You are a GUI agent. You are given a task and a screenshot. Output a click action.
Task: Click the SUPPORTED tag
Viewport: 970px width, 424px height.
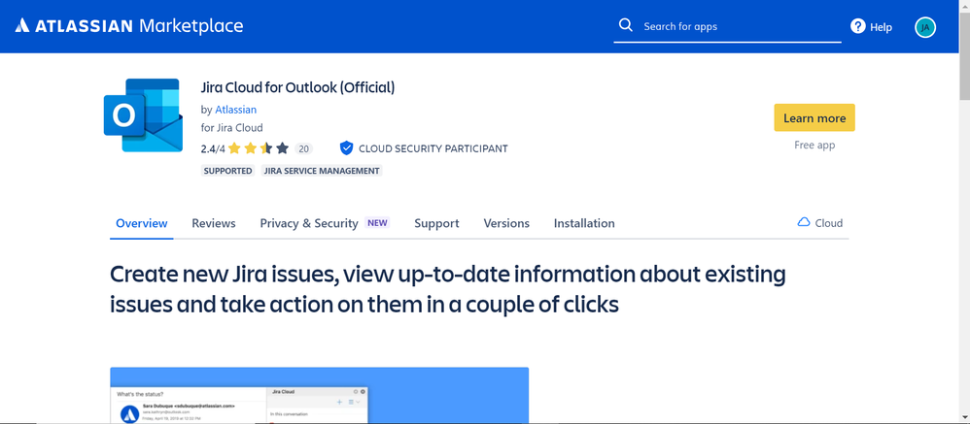228,171
